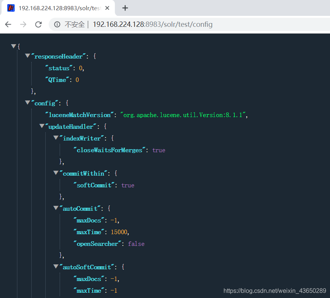Click the "indexWriter" key
The height and width of the screenshot is (298, 330).
point(82,138)
